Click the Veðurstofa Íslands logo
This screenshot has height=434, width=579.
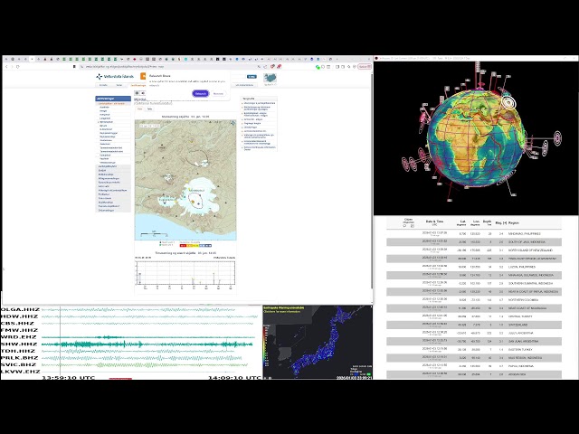(115, 76)
